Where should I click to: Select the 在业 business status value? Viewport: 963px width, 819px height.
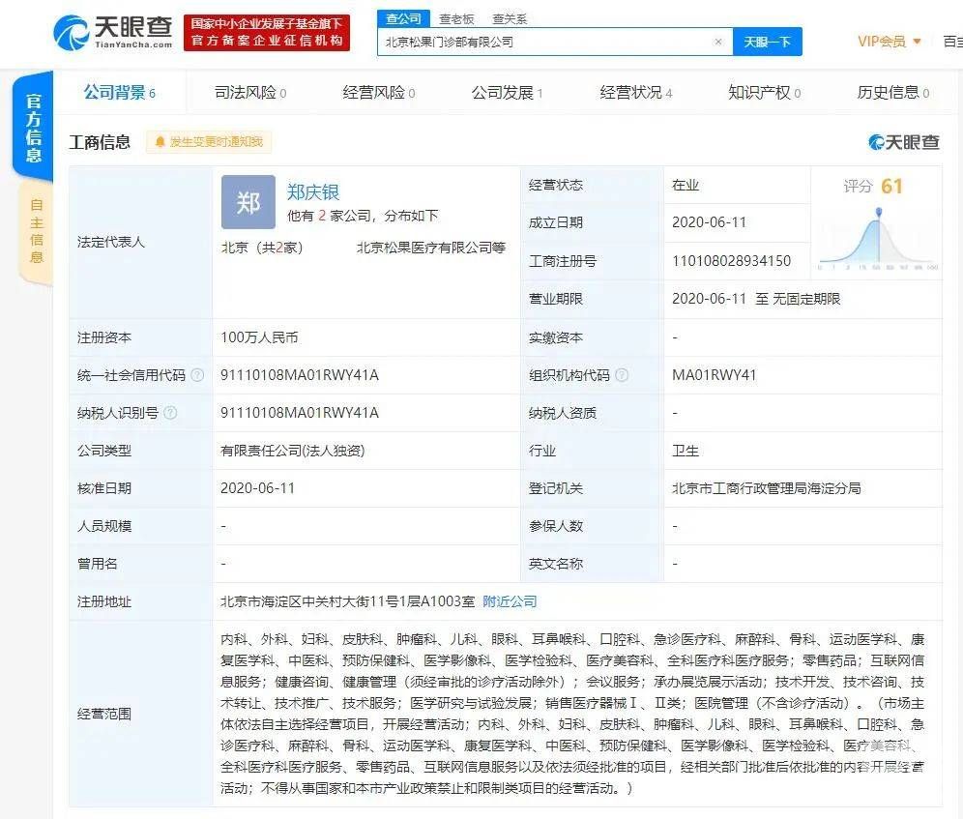coord(686,185)
